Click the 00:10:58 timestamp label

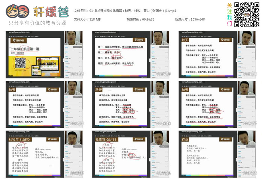coord(250,74)
